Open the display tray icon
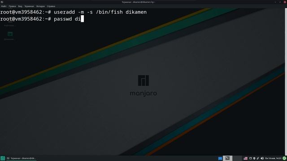 coord(251,158)
